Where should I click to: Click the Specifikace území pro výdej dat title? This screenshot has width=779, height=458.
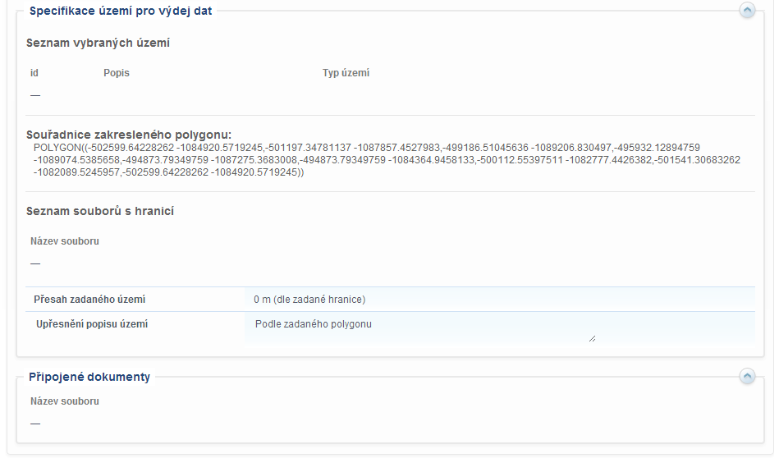(x=121, y=11)
